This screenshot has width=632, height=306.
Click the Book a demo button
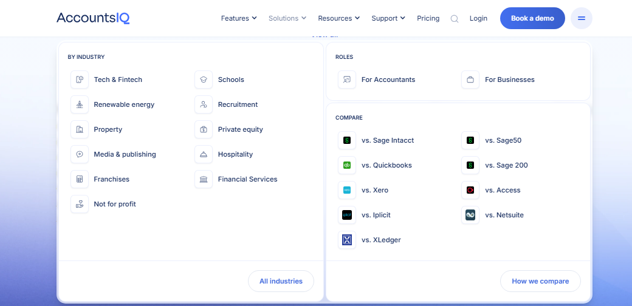click(532, 18)
